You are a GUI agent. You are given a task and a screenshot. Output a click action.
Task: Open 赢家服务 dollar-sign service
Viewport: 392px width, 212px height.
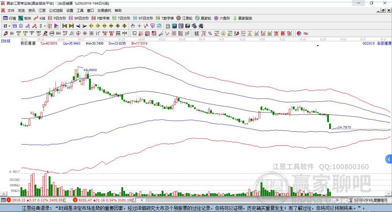(x=242, y=18)
